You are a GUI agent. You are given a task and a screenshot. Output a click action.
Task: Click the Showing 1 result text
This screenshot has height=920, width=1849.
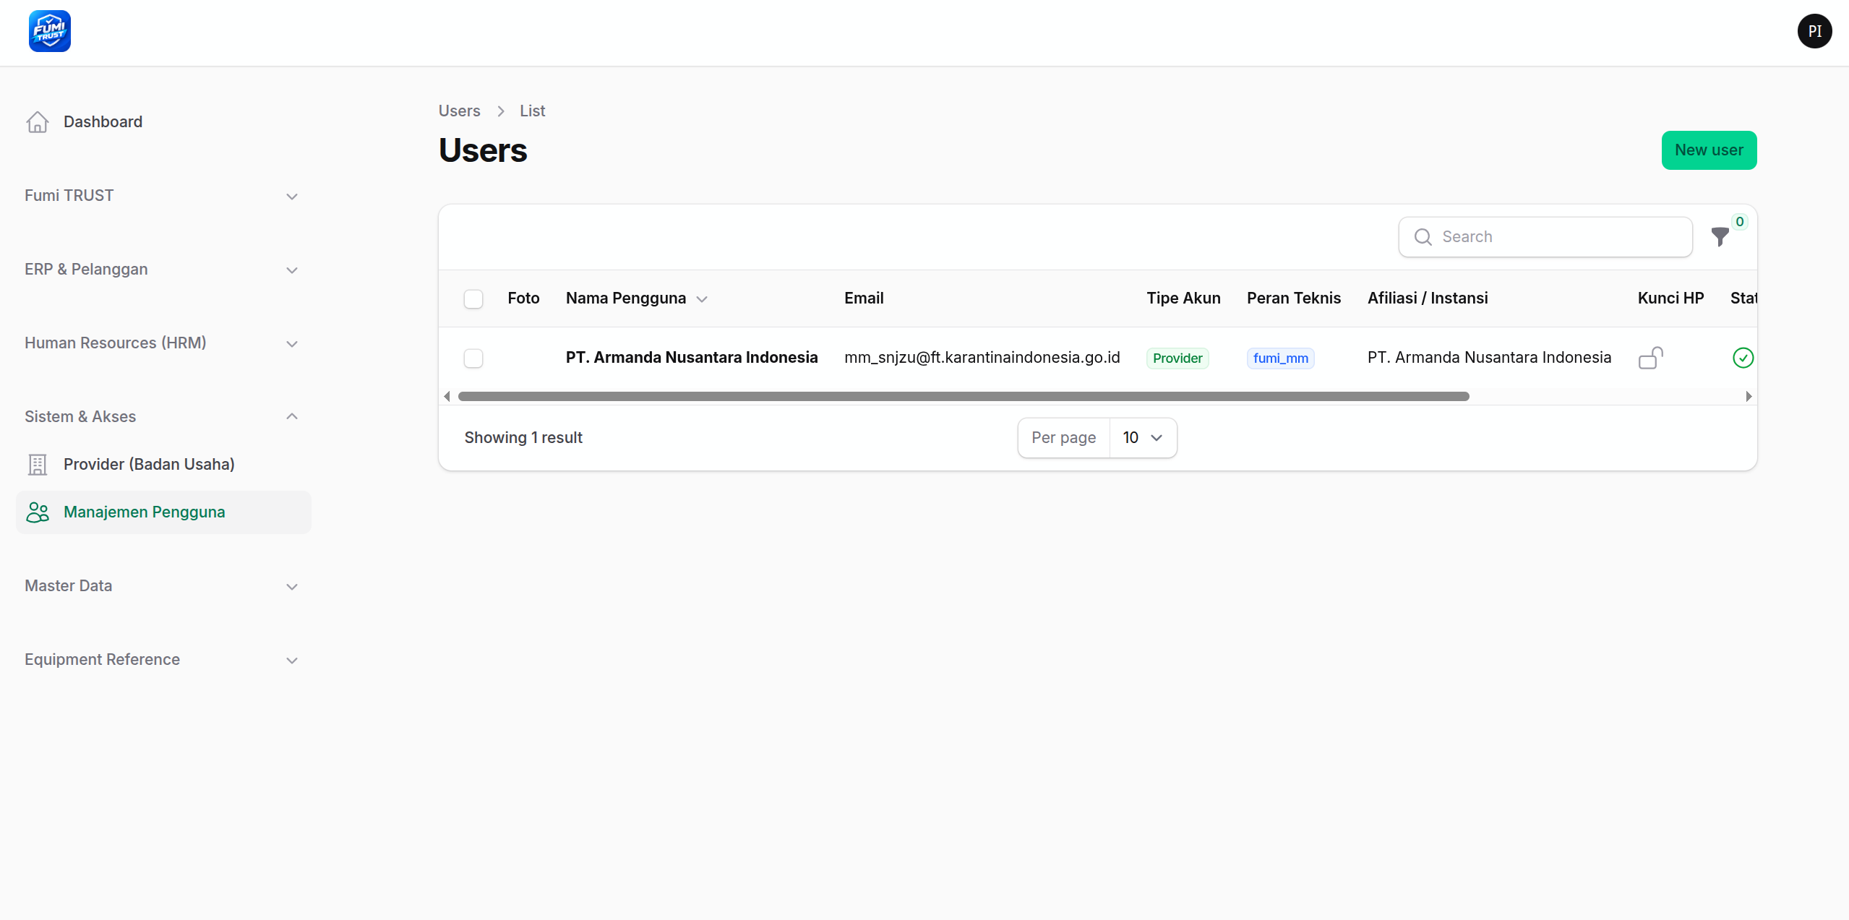pos(523,438)
